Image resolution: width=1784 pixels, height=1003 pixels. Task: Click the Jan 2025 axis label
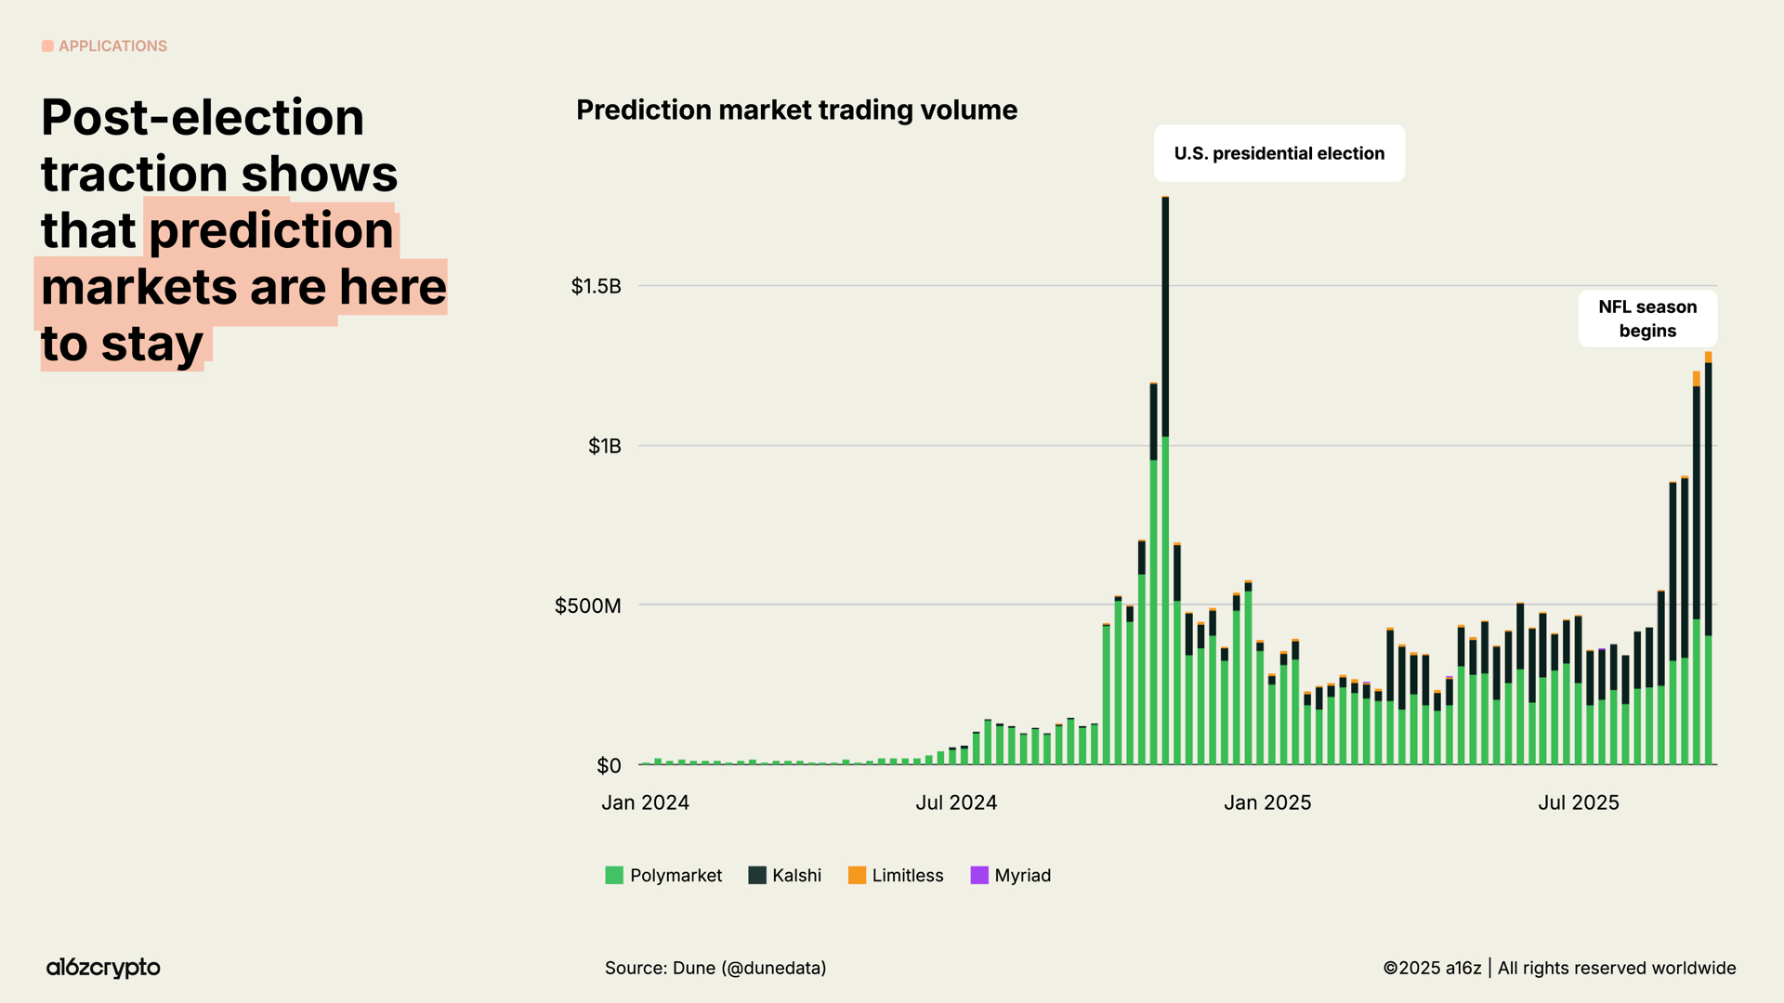tap(1267, 802)
